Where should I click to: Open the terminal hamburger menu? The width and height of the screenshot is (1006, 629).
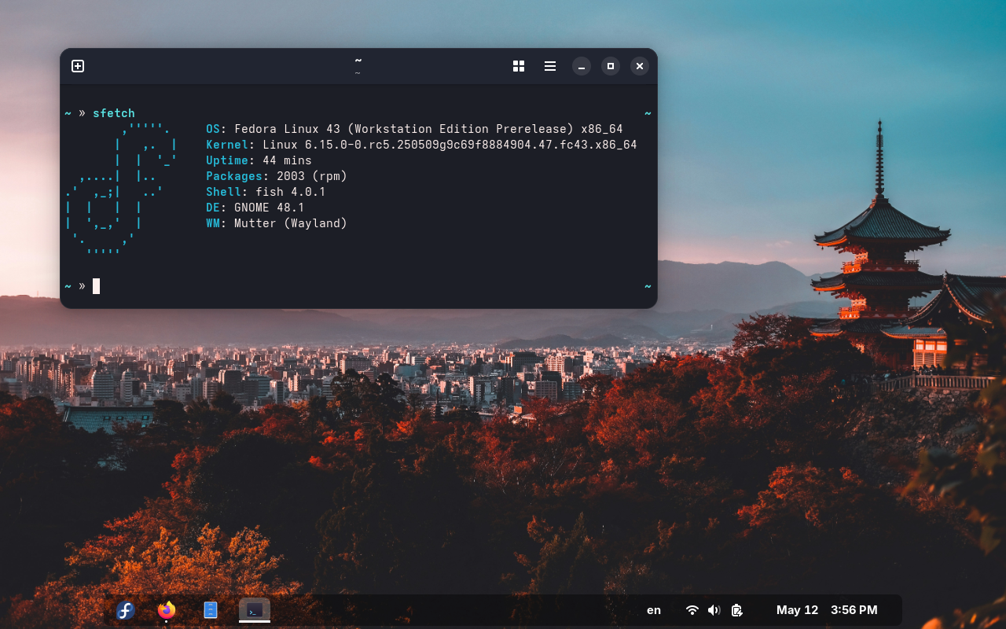(x=550, y=66)
